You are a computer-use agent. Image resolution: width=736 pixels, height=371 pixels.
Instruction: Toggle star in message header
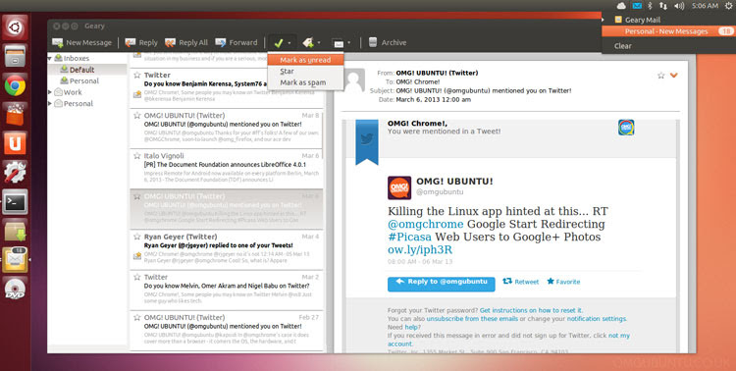point(660,76)
